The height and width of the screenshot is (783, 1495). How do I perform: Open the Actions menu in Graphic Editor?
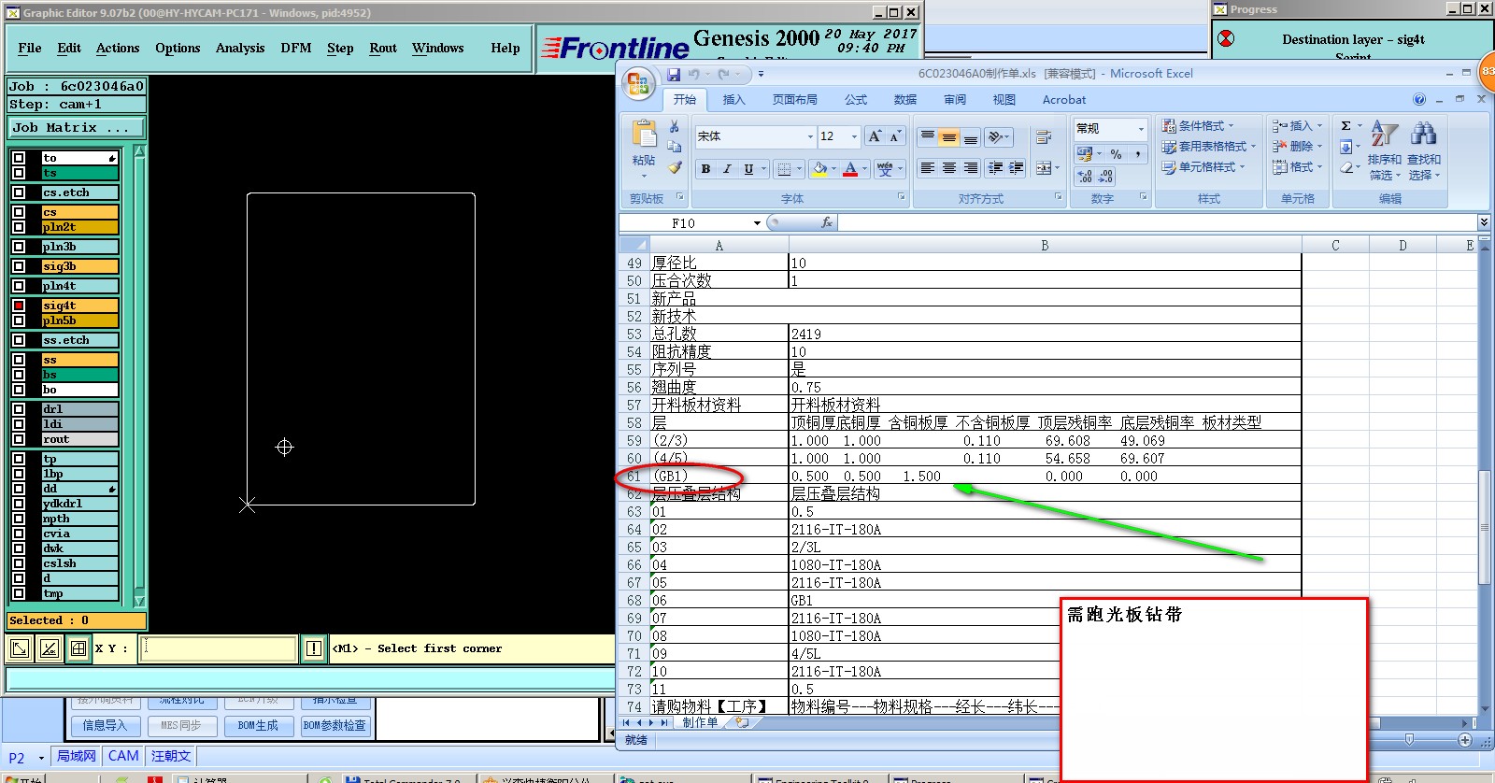click(x=118, y=48)
